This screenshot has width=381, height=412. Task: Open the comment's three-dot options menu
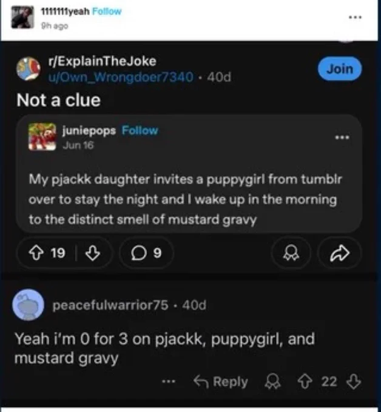[x=169, y=381]
